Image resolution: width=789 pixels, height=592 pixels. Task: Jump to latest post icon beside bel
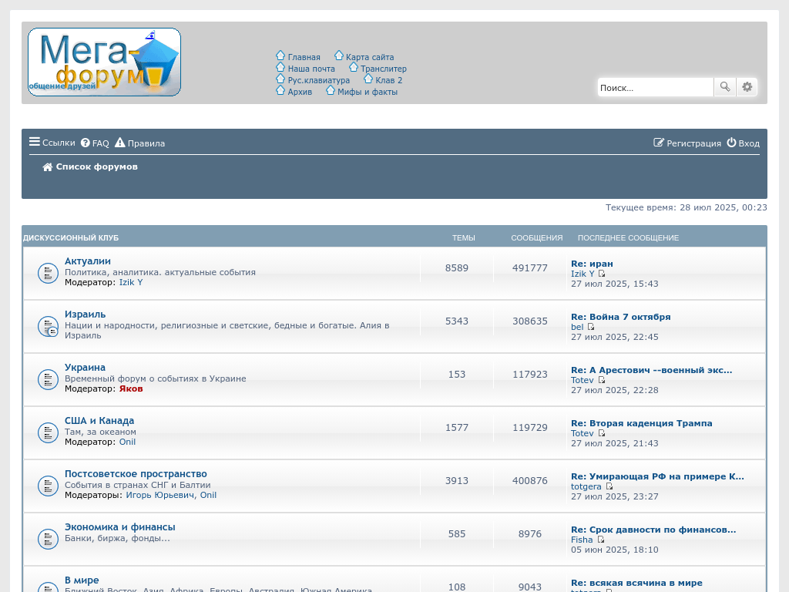tap(591, 327)
